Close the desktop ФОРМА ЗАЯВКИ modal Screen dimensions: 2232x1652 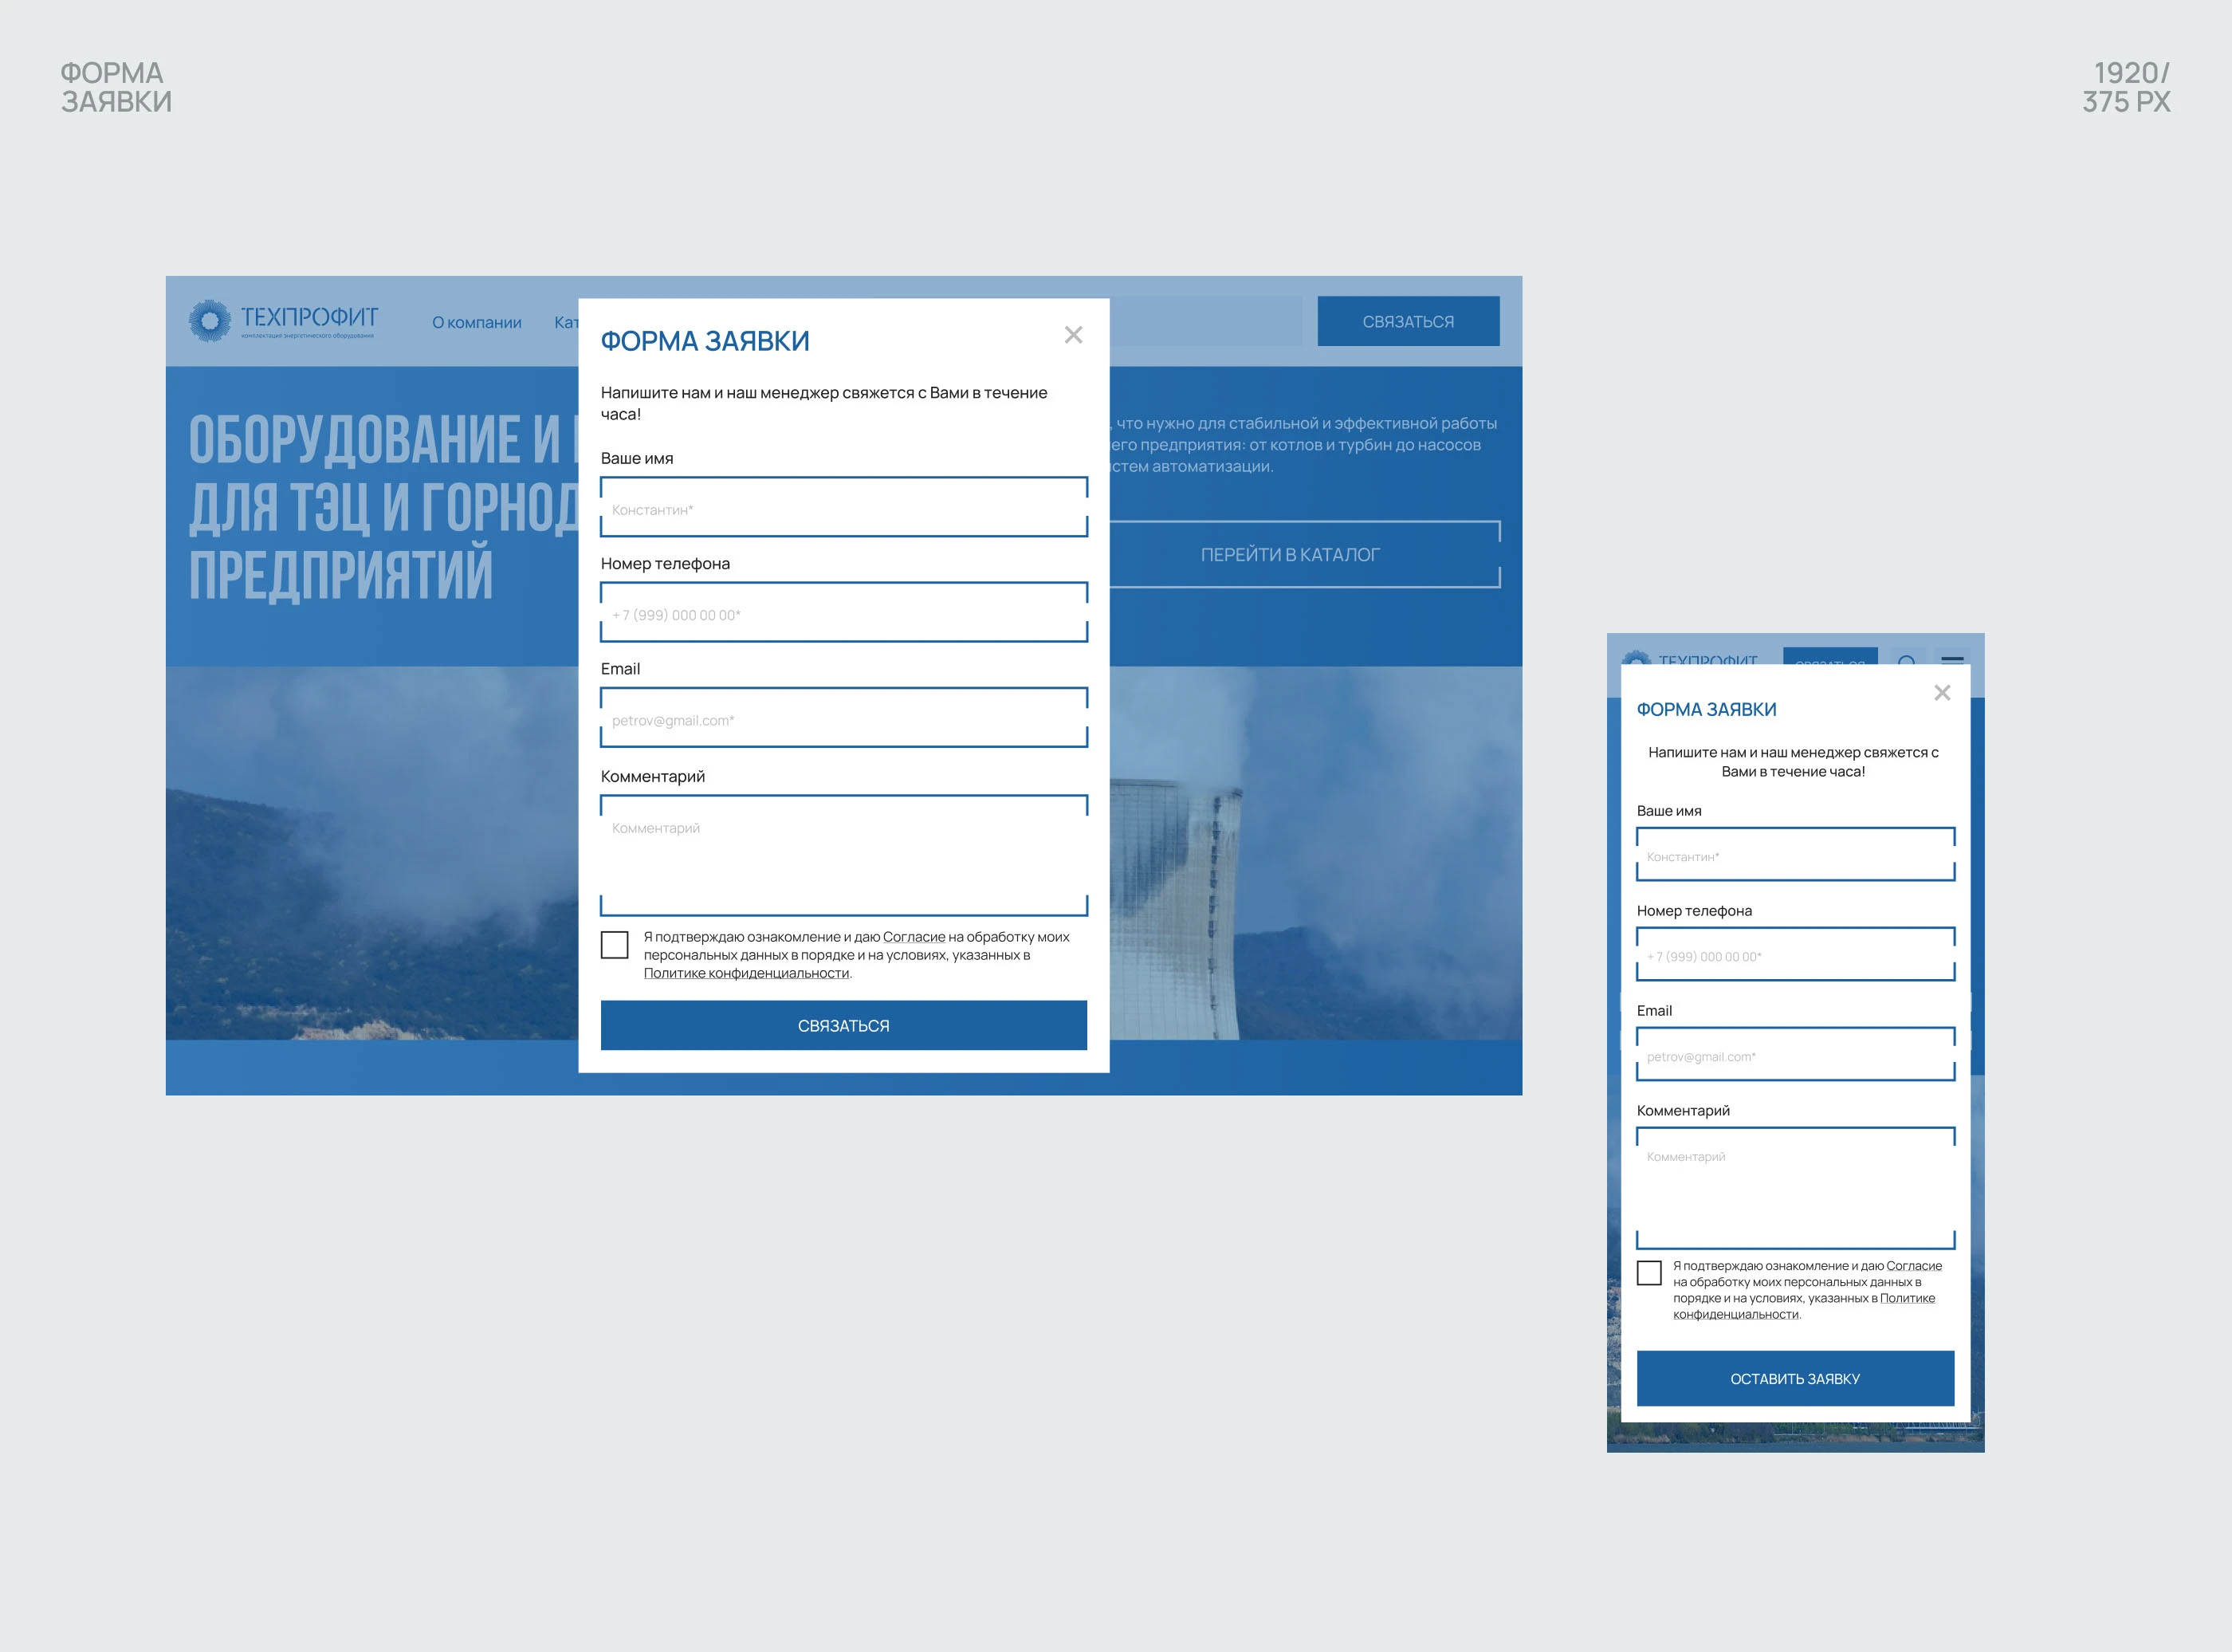[x=1072, y=335]
